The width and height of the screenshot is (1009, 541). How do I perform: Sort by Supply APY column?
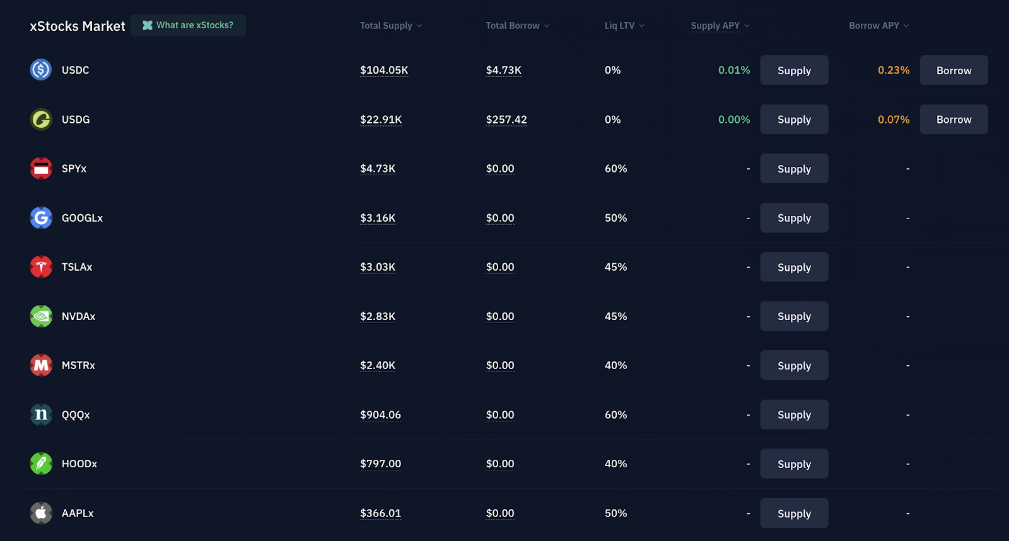pyautogui.click(x=720, y=26)
